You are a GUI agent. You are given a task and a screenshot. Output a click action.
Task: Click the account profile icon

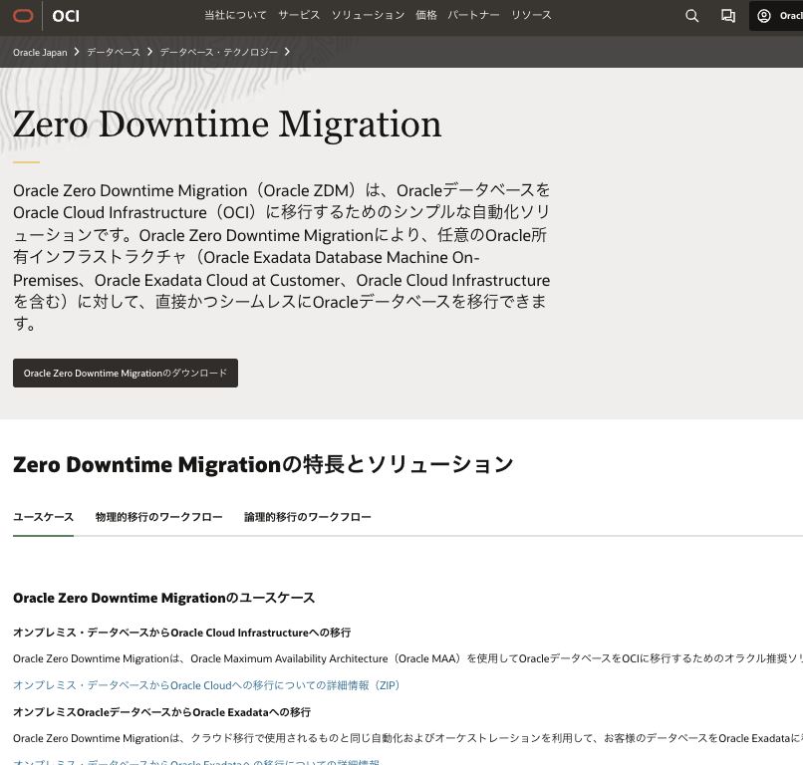[764, 16]
